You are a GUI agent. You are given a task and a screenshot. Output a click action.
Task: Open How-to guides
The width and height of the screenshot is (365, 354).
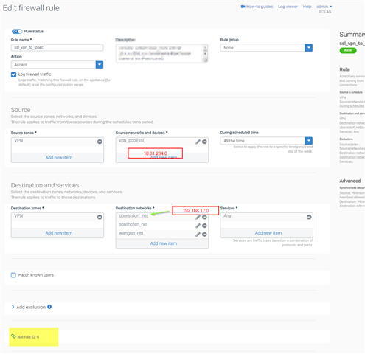pyautogui.click(x=260, y=7)
